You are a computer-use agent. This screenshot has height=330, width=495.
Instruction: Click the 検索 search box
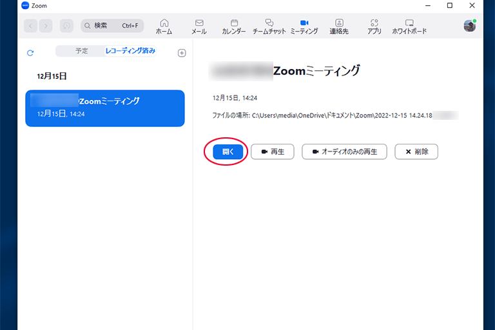(112, 26)
